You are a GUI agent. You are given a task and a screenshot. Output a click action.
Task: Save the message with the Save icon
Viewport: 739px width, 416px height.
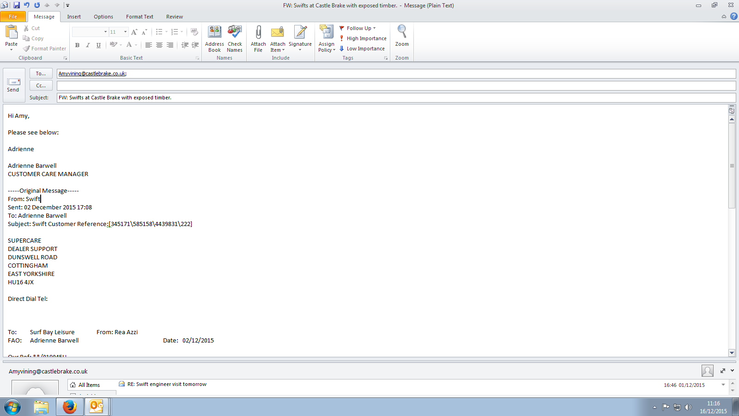pos(17,5)
